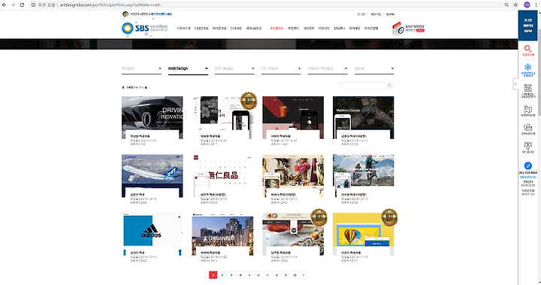
Task: Click the blue phone call icon in sidebar
Action: pos(527,165)
